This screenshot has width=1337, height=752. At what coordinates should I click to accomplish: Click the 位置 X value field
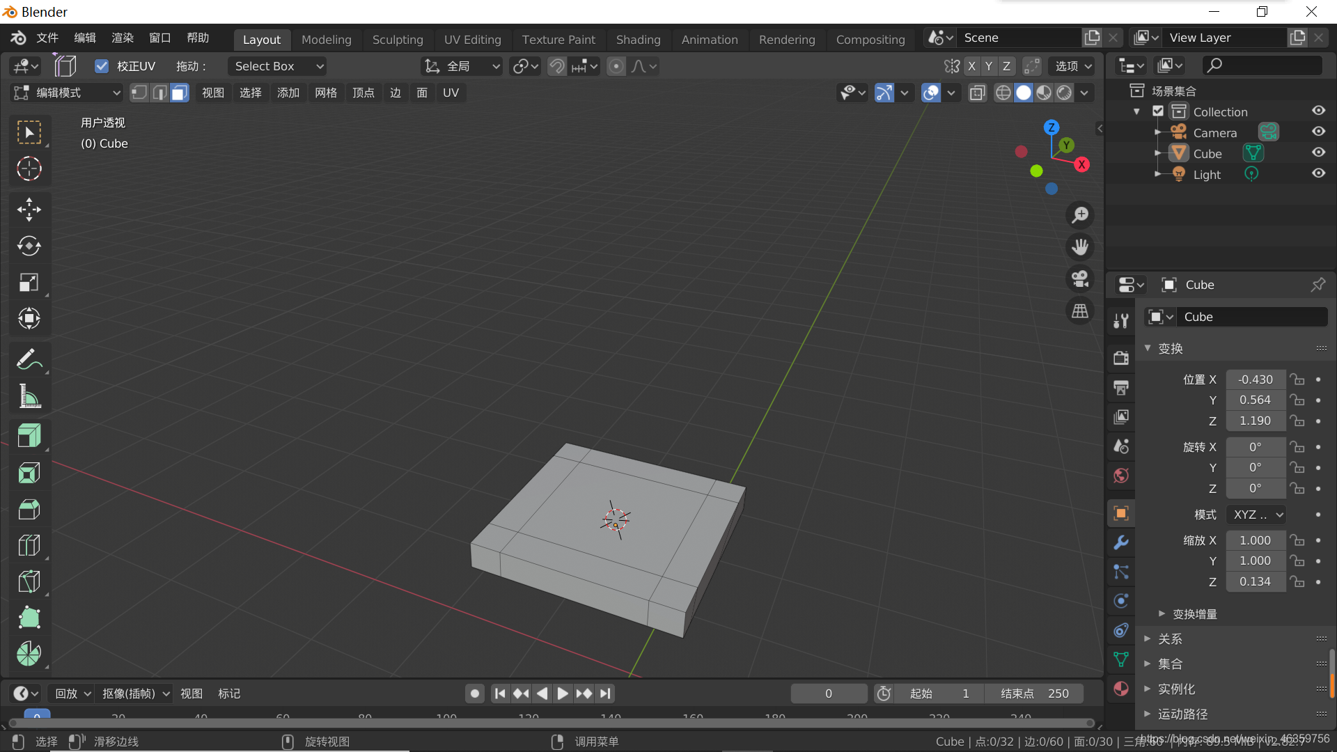point(1255,379)
